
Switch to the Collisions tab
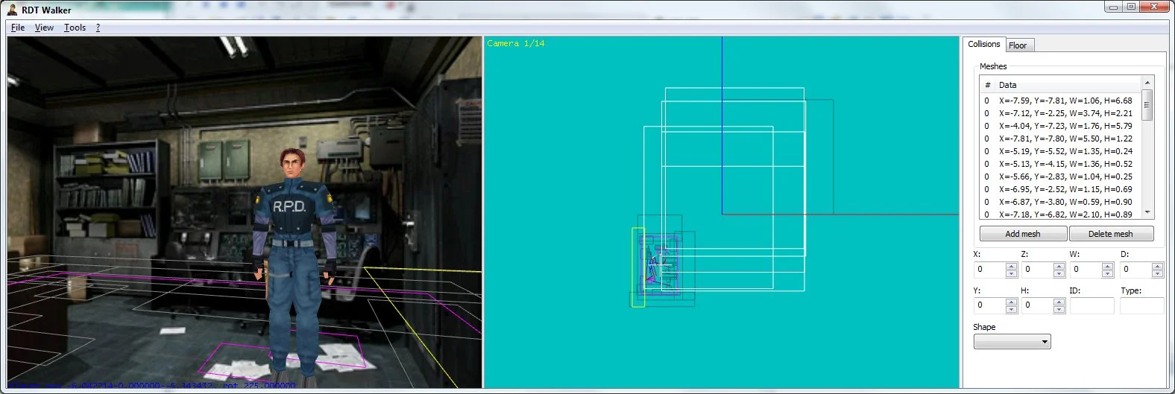coord(983,44)
